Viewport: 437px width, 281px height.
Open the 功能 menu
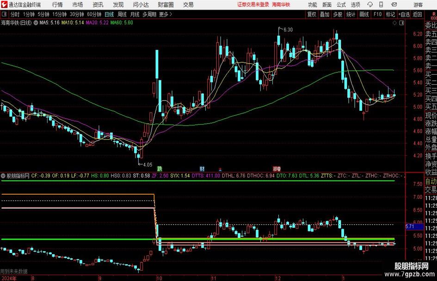[313, 5]
